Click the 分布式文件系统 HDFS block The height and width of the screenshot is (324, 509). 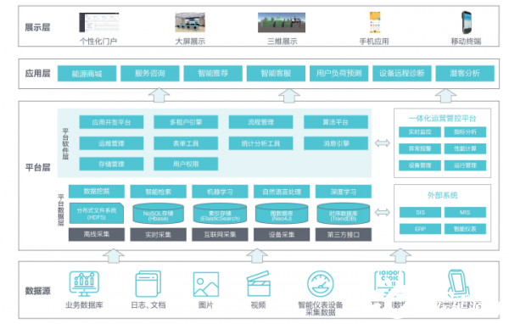pos(97,213)
